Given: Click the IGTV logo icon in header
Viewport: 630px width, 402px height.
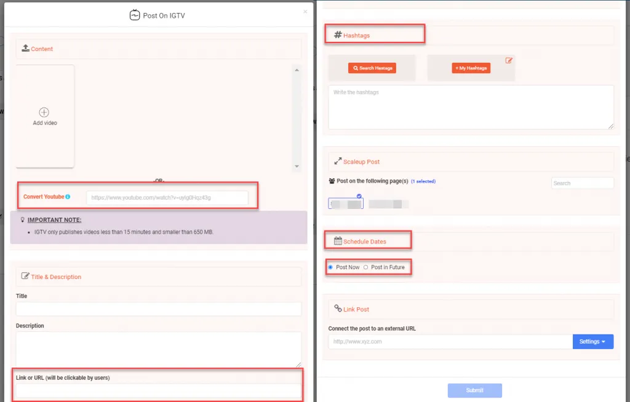Looking at the screenshot, I should pyautogui.click(x=135, y=15).
